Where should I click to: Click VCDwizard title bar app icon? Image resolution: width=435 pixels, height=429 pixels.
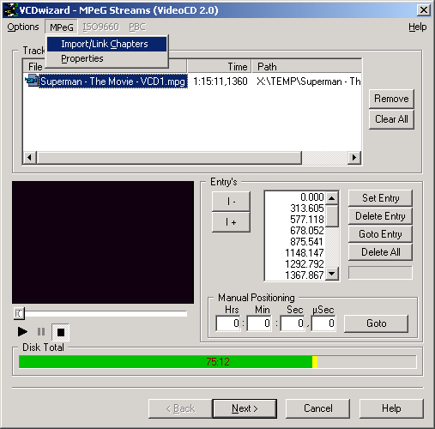coord(10,10)
